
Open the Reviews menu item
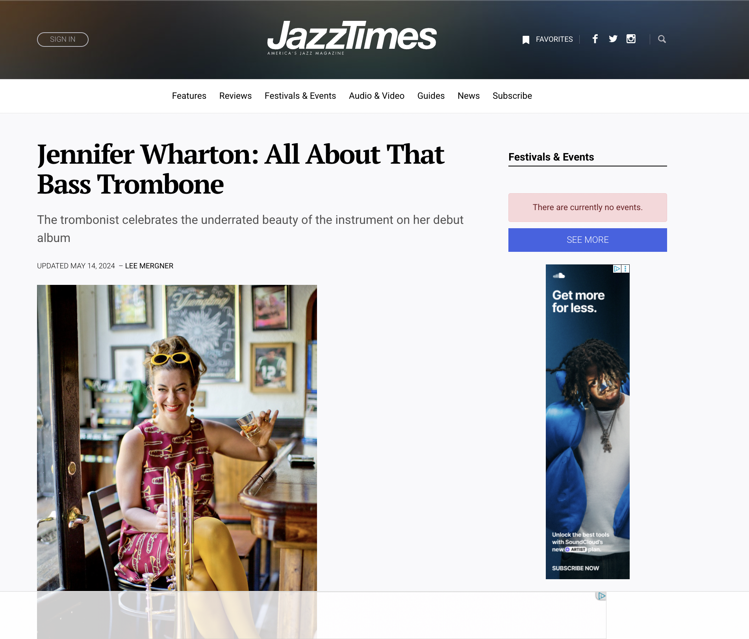(x=235, y=96)
